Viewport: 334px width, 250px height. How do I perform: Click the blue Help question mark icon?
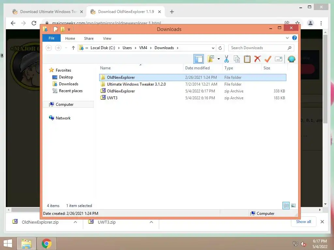(x=295, y=38)
